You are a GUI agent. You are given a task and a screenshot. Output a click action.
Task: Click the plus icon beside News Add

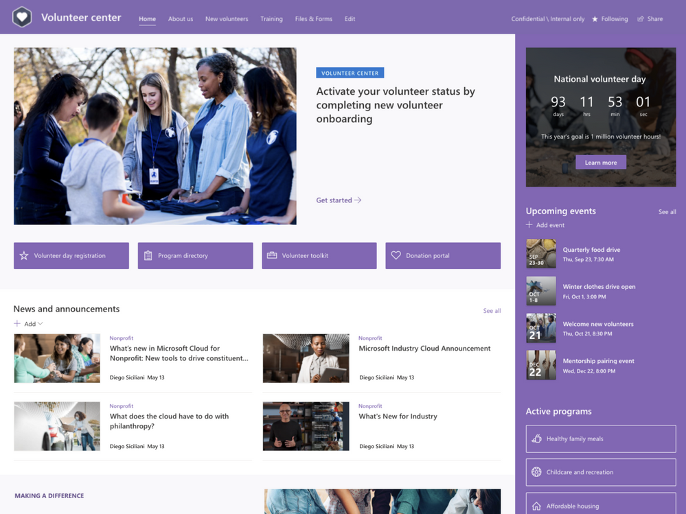(x=17, y=323)
